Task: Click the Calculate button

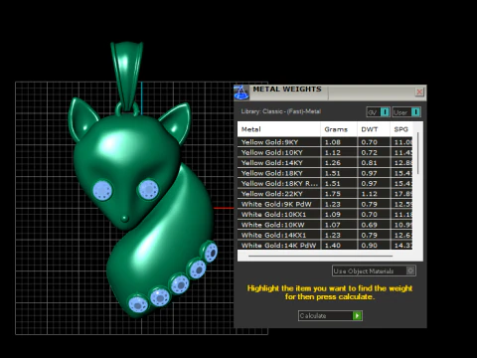Action: click(330, 315)
